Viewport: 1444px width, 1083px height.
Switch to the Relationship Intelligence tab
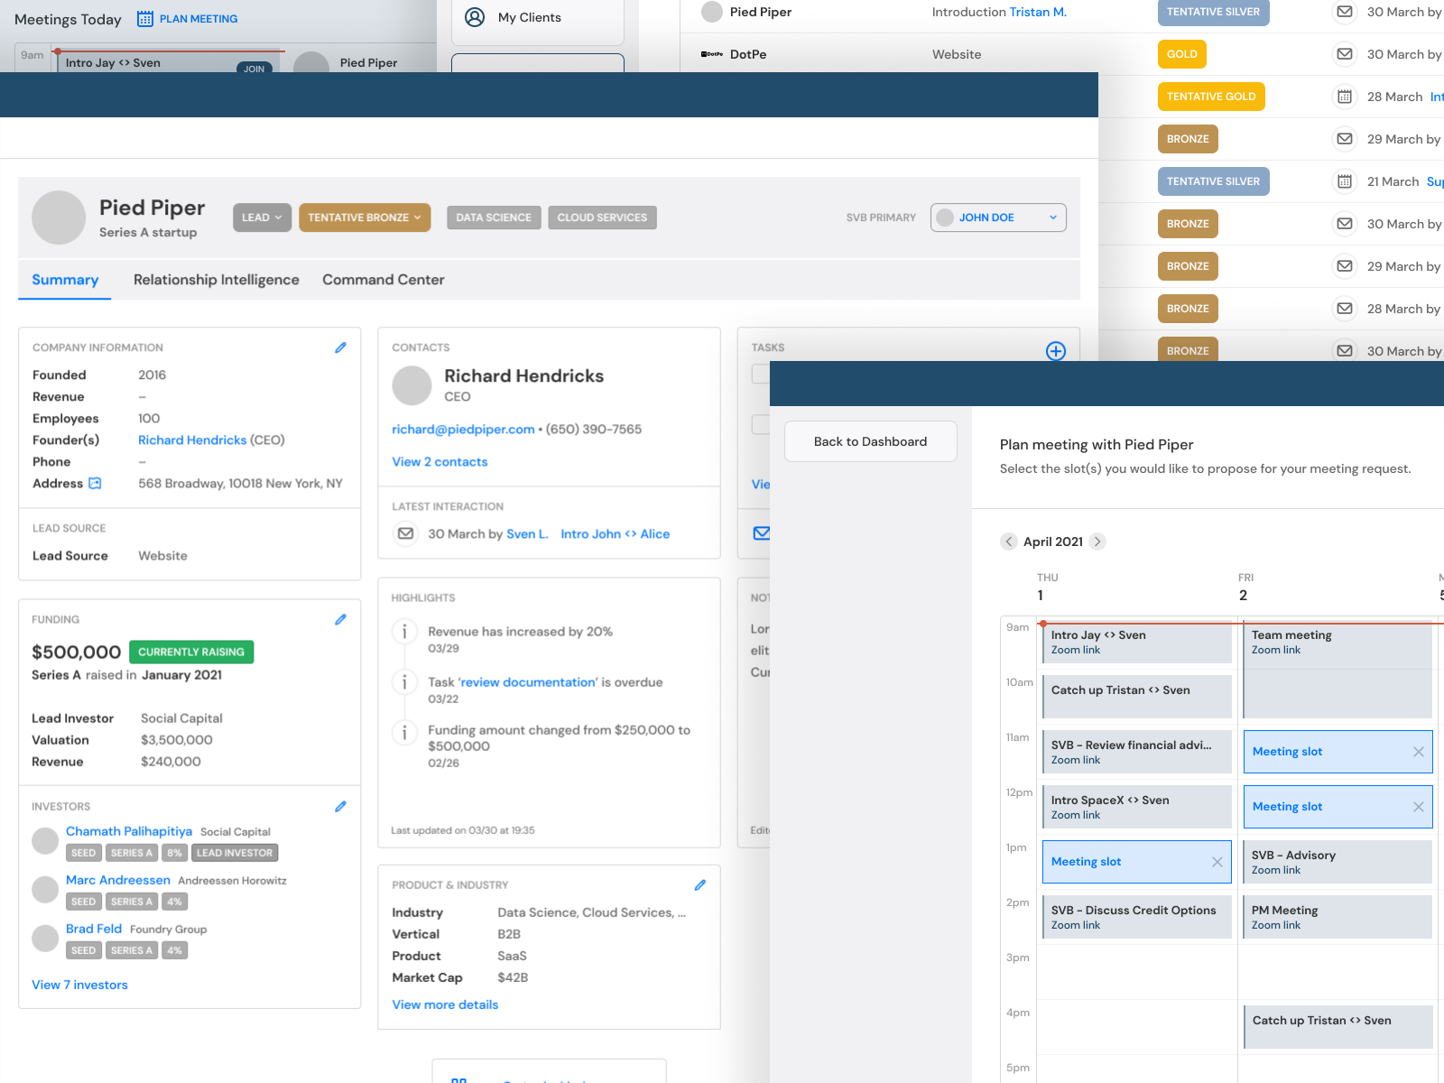point(216,280)
